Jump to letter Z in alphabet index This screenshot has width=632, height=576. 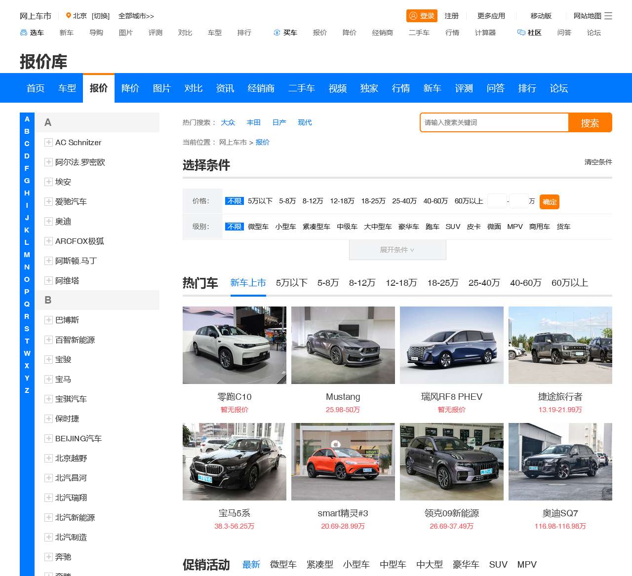27,390
